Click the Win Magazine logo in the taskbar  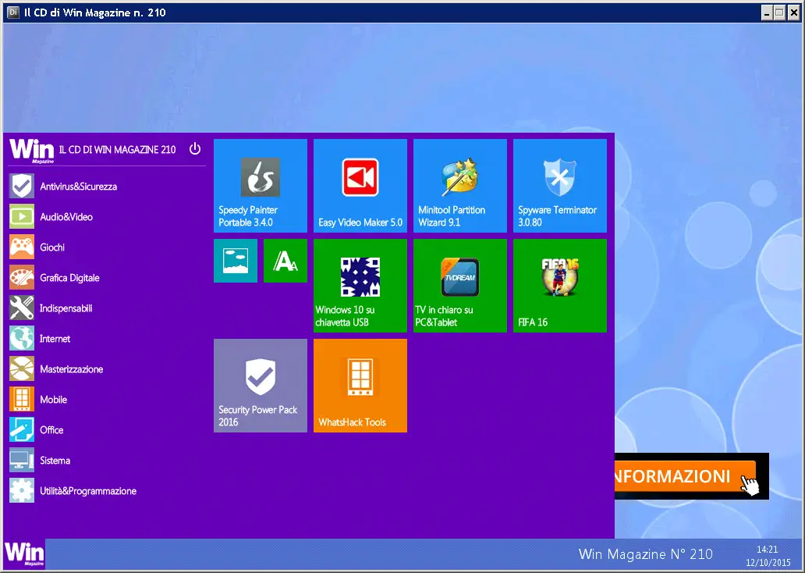click(x=24, y=554)
